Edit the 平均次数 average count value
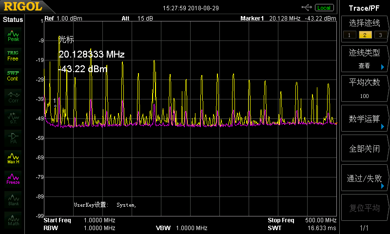This screenshot has width=390, height=234. tap(364, 89)
